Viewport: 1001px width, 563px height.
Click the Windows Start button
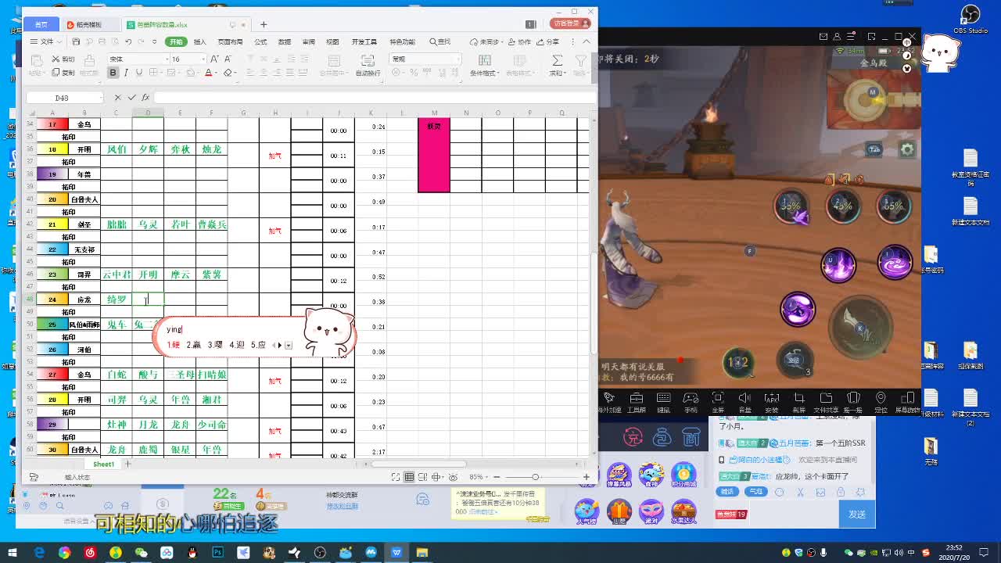click(x=13, y=553)
